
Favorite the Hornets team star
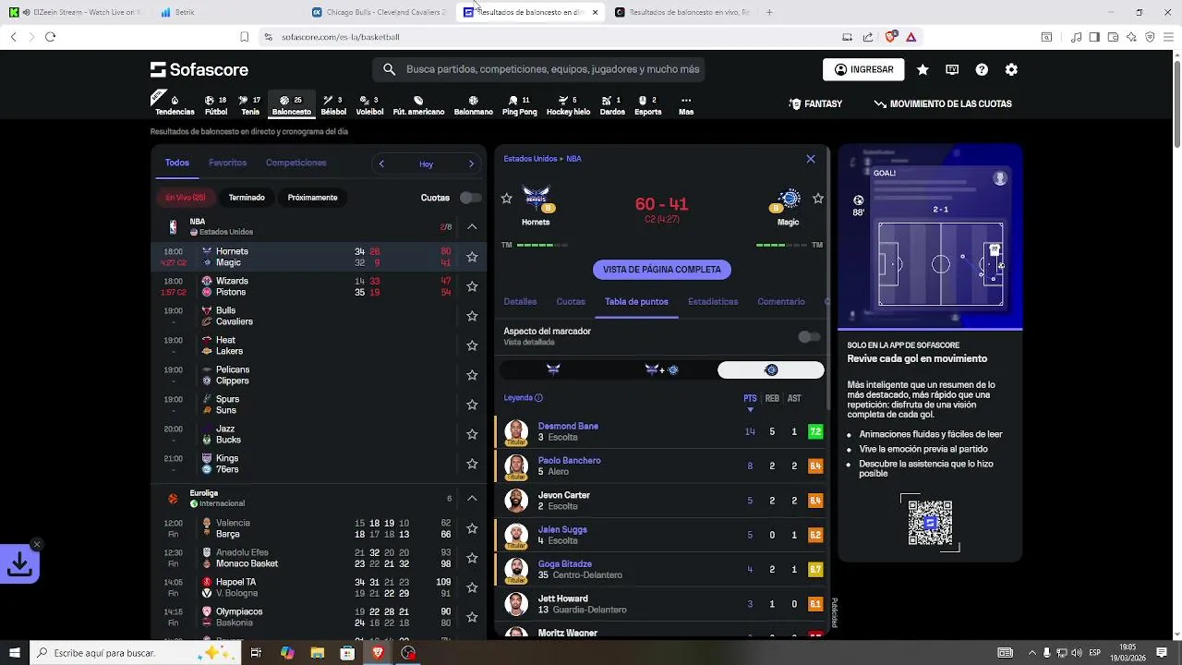pyautogui.click(x=506, y=199)
